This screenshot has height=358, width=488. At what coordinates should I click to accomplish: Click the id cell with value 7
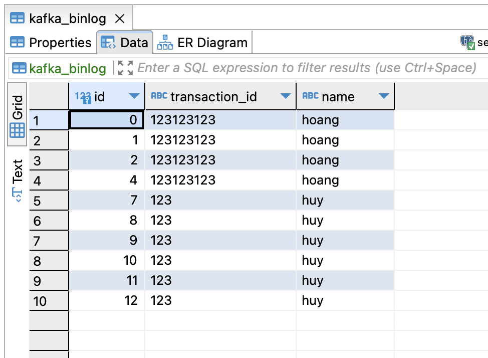pos(107,200)
